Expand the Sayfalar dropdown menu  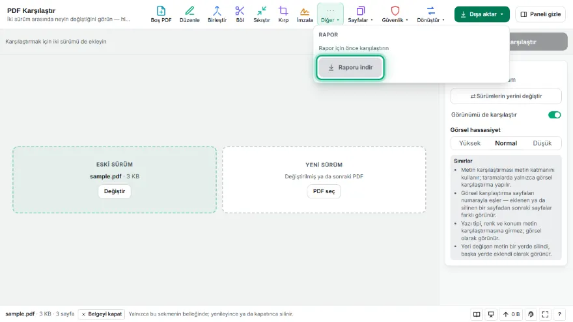tap(360, 14)
